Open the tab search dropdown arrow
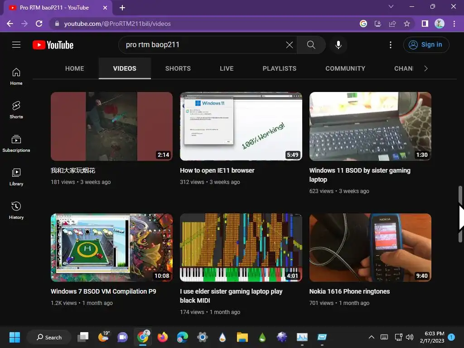 pos(391,6)
